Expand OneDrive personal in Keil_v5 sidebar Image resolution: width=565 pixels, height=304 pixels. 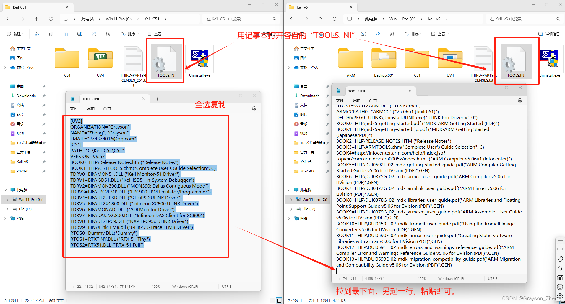point(289,68)
